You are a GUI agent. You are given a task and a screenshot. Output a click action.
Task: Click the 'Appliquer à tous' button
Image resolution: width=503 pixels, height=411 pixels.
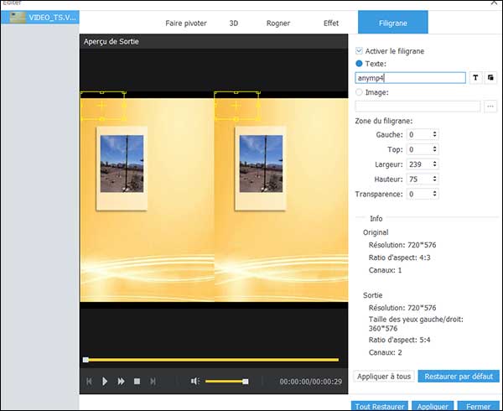tap(383, 377)
